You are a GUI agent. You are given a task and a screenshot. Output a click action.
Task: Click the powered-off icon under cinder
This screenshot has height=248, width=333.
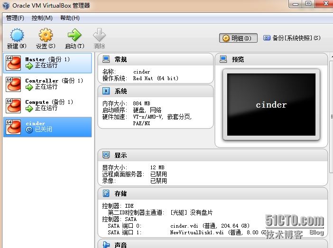(x=29, y=129)
